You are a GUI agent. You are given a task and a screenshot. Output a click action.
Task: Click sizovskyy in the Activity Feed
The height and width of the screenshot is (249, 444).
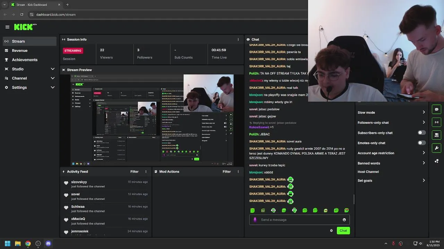coord(79,182)
